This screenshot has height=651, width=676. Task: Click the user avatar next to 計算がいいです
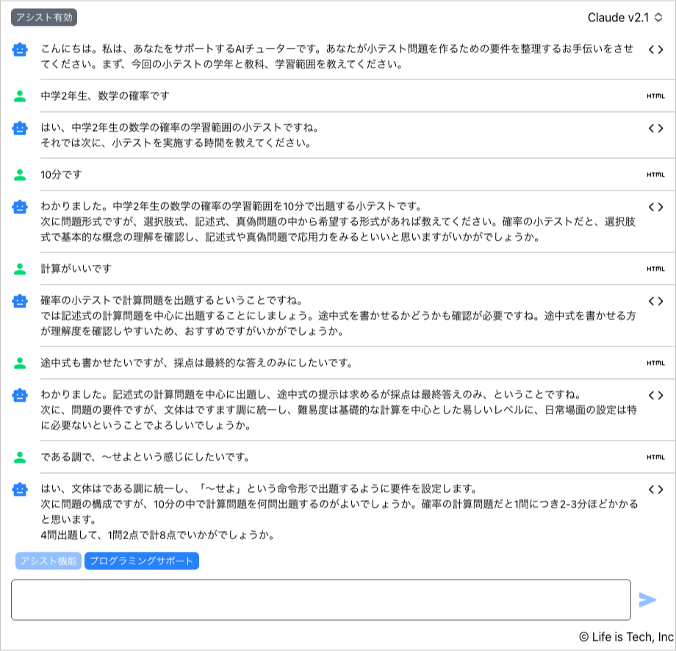click(x=18, y=268)
